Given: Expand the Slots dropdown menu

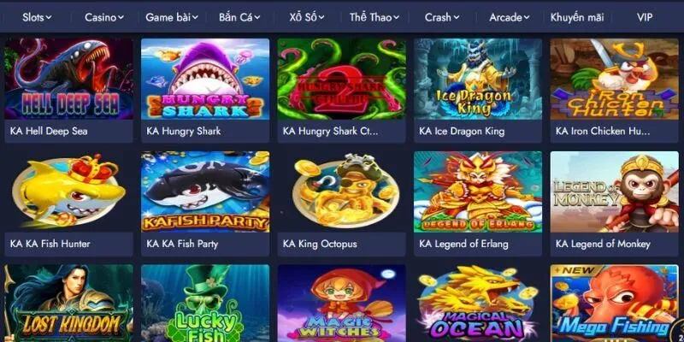Looking at the screenshot, I should [x=37, y=17].
